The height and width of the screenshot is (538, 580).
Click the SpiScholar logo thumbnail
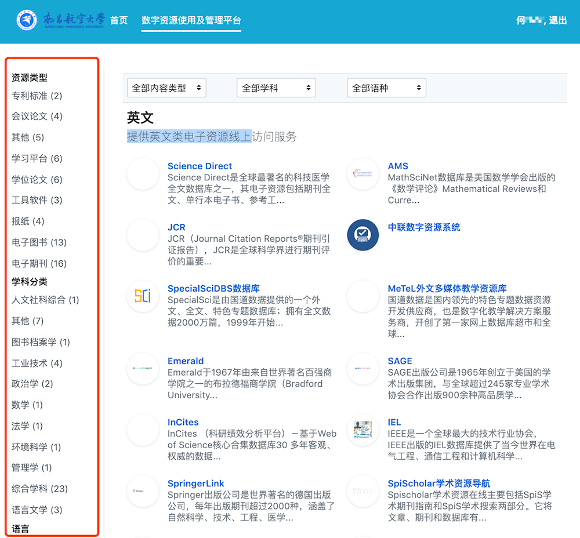362,491
